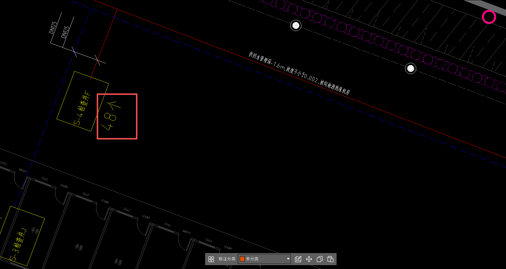Image resolution: width=506 pixels, height=269 pixels.
Task: Select the 供回水管埋深-1.6m pipe note text
Action: [299, 73]
